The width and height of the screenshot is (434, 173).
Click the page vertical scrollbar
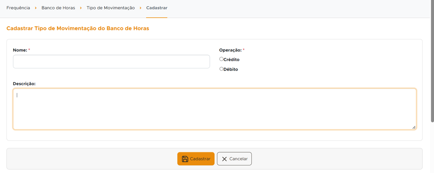click(432, 61)
